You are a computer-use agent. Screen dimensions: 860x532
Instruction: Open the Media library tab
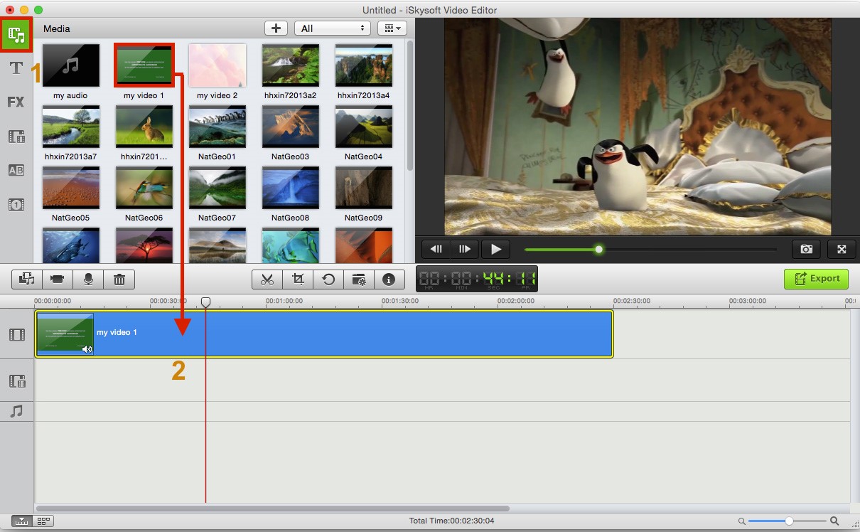[x=16, y=35]
